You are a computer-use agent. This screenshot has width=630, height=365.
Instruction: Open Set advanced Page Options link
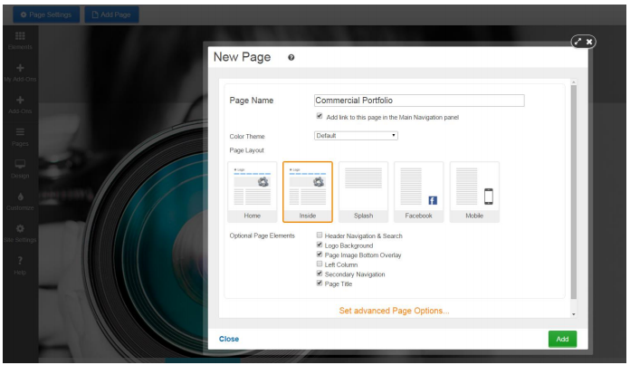click(394, 311)
